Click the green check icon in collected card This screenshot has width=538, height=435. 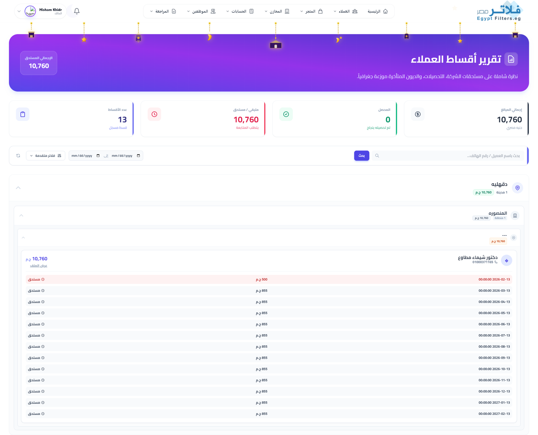click(286, 114)
